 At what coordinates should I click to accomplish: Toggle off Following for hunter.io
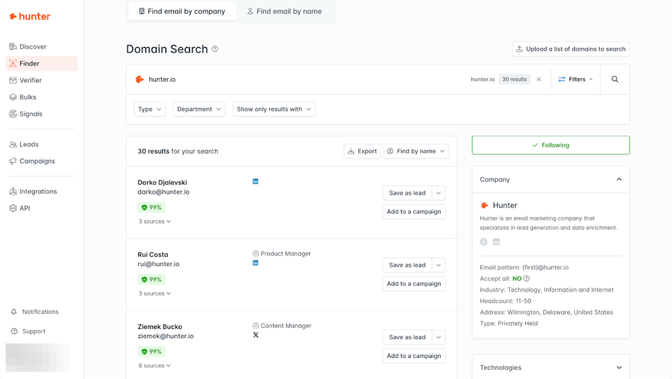pos(550,145)
